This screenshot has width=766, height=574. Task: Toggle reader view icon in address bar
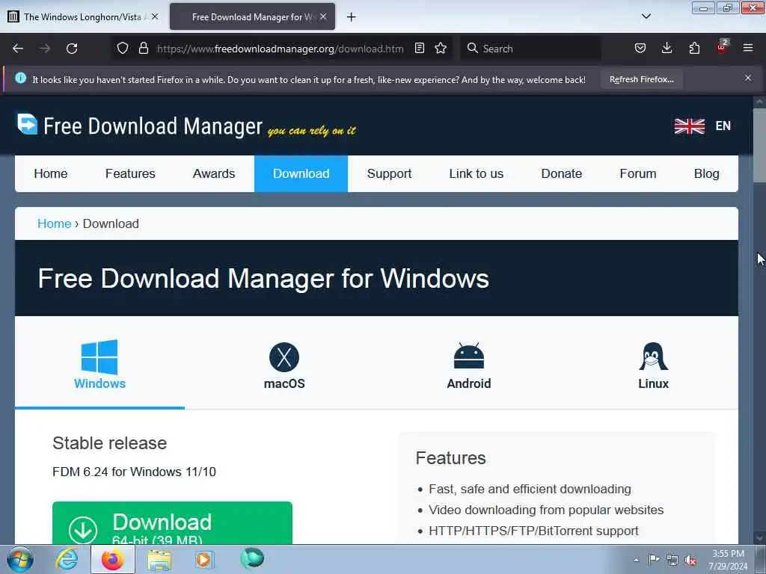click(x=419, y=48)
